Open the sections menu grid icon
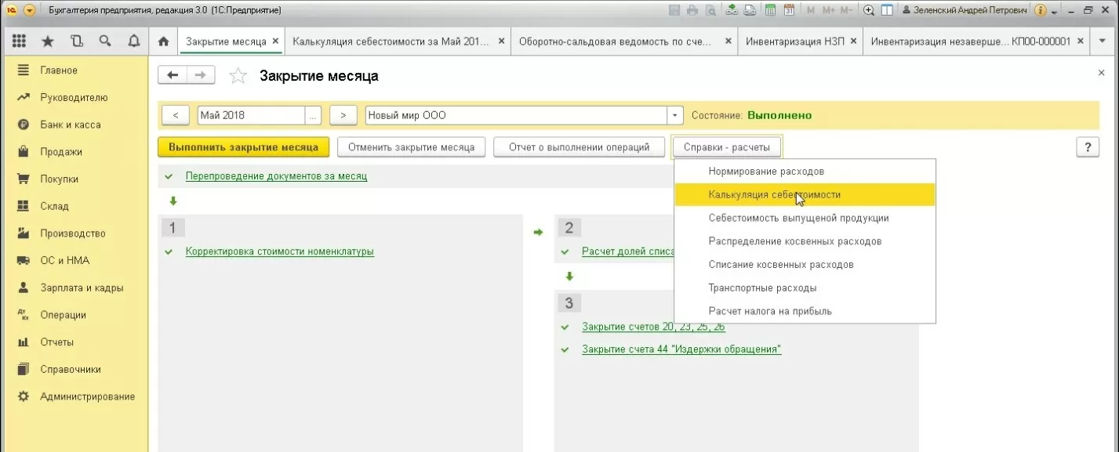Viewport: 1119px width, 452px height. click(20, 42)
